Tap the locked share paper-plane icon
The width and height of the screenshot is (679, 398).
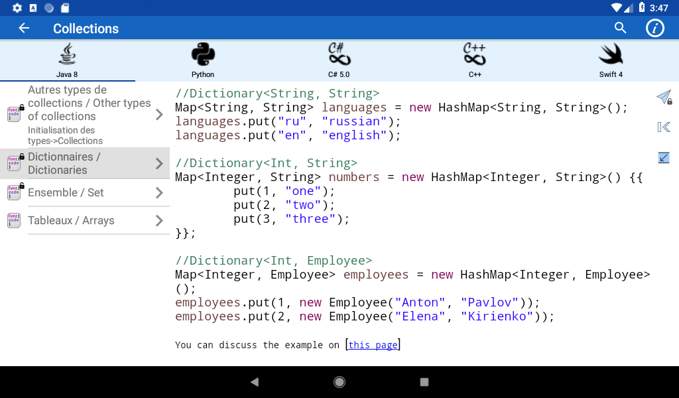(664, 98)
